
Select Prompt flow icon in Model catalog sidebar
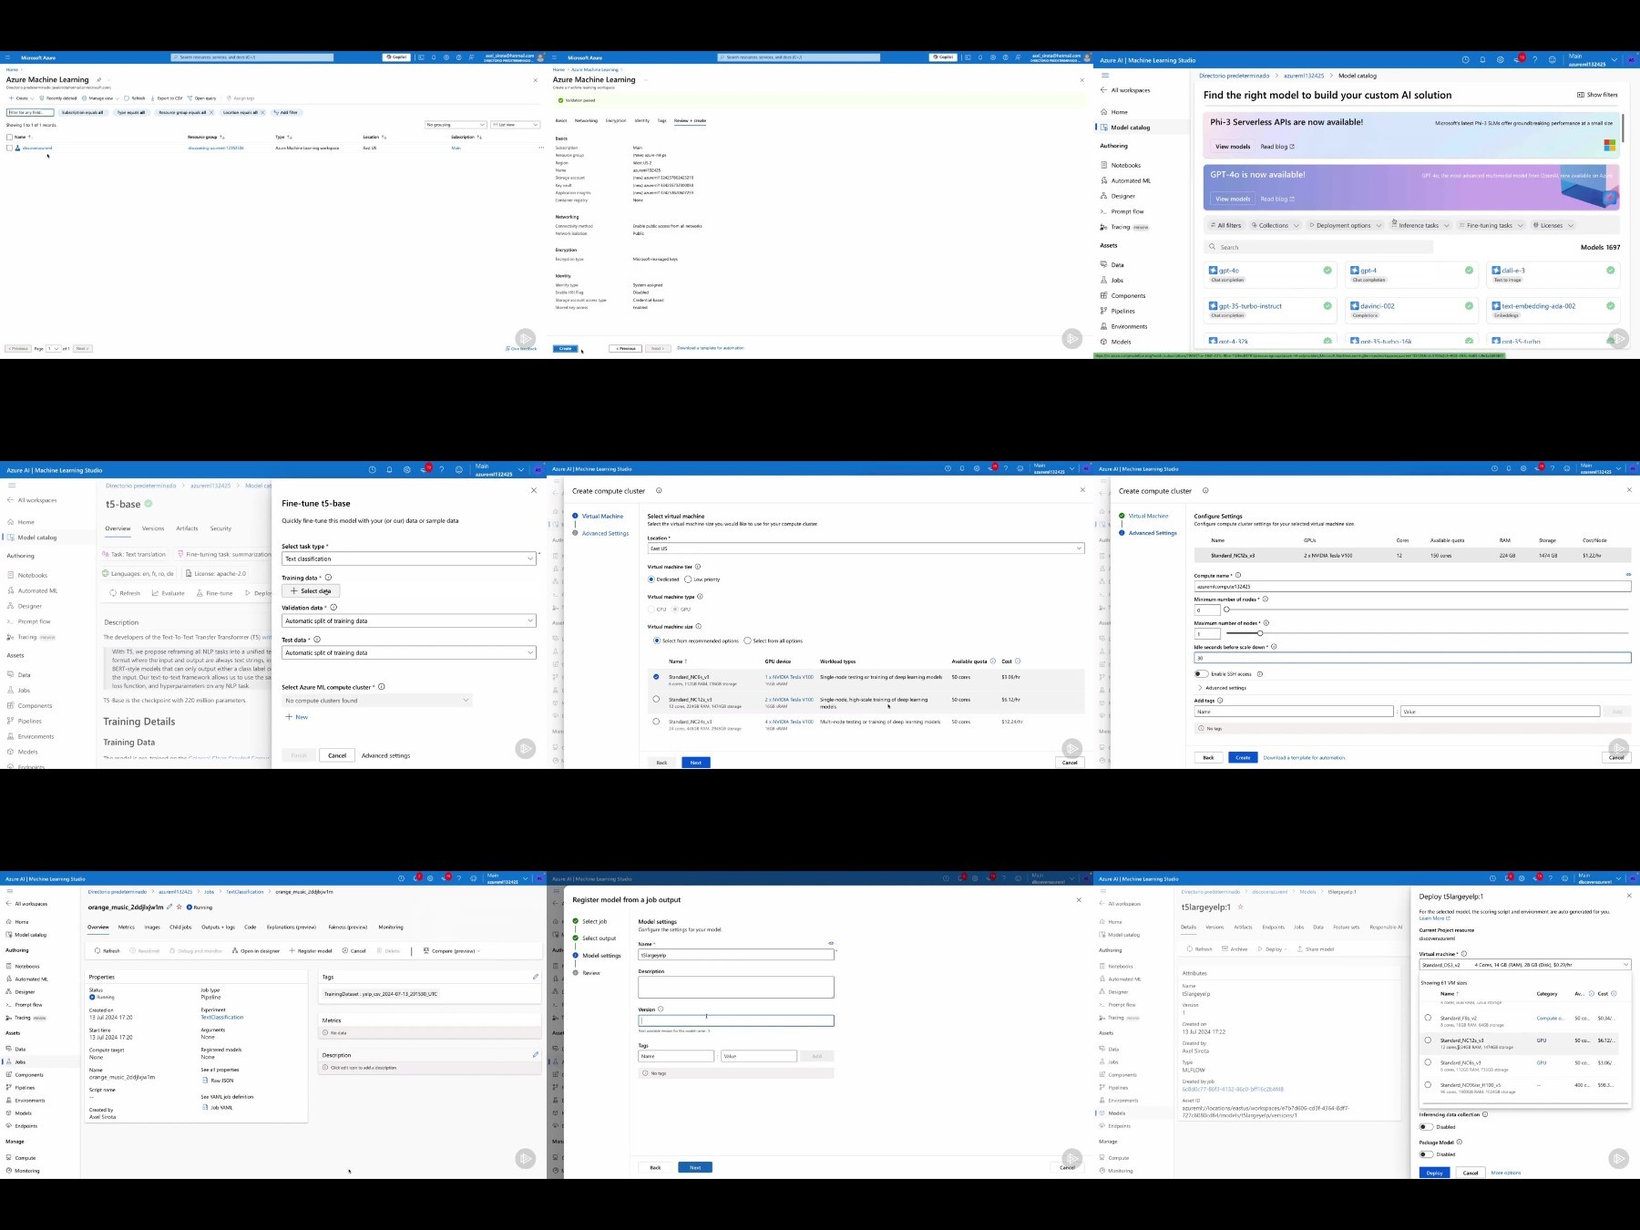1104,211
